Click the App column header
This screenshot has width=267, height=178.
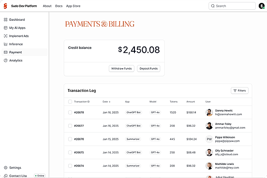pos(127,102)
